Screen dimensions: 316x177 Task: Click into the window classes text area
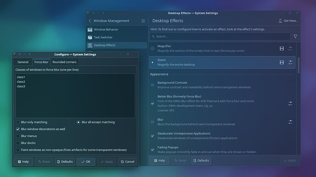(75, 96)
